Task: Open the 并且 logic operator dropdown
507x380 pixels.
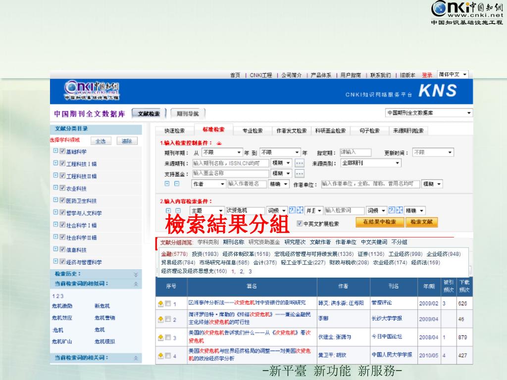Action: coord(313,211)
